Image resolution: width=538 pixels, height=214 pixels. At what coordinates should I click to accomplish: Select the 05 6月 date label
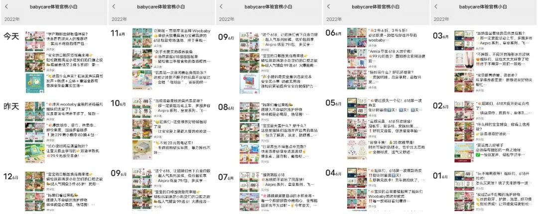[333, 103]
